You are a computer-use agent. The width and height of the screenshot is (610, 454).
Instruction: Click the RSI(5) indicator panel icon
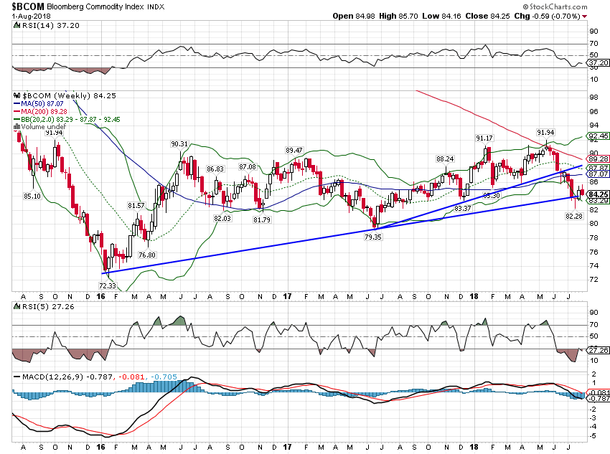point(17,307)
